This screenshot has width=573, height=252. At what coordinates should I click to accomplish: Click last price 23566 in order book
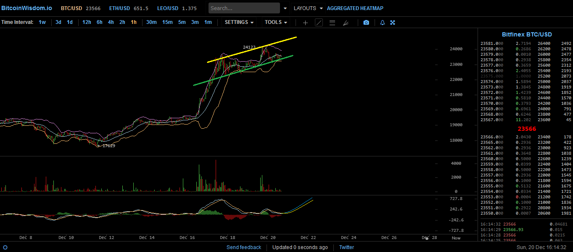(527, 129)
